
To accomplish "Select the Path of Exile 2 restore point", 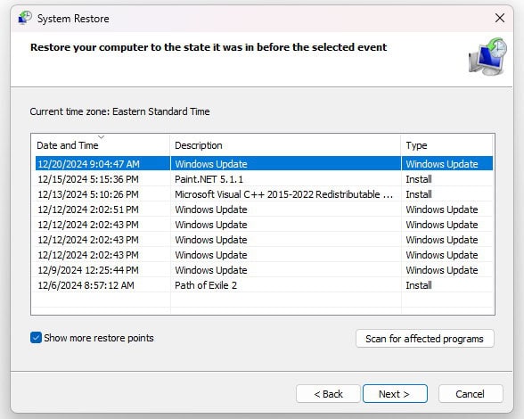I will point(264,285).
